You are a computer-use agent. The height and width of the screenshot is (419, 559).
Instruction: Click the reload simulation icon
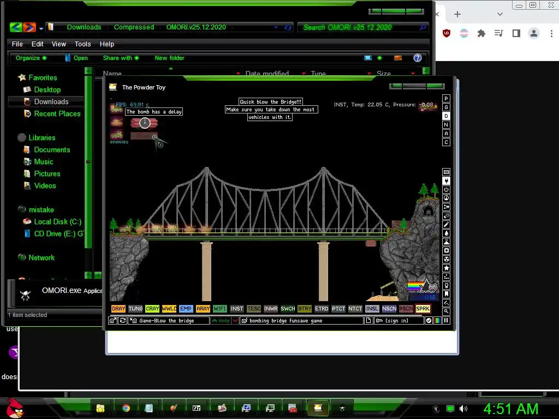click(x=122, y=321)
